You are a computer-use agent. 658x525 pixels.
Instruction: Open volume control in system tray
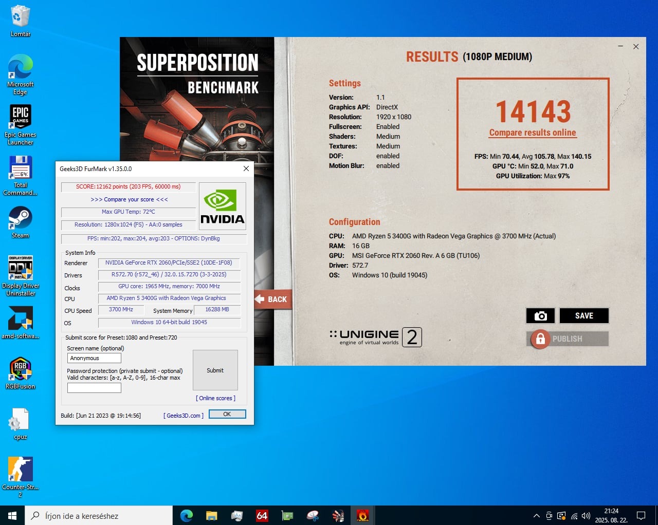(586, 515)
